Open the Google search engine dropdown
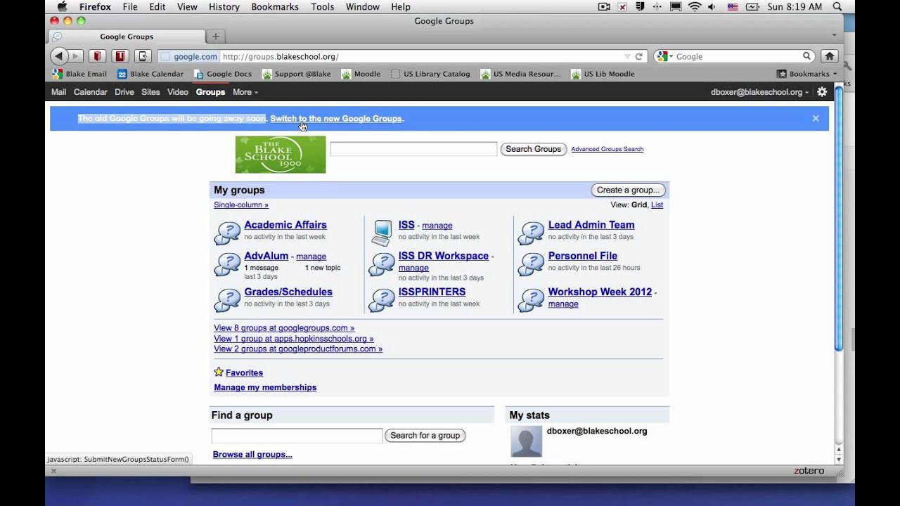 coord(664,56)
